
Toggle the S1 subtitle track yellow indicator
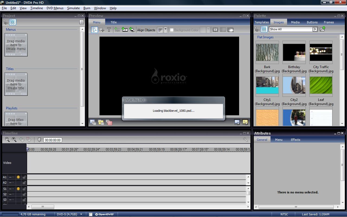click(18, 189)
